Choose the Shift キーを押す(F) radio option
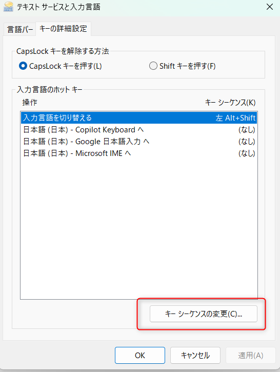280x372 pixels. [183, 66]
